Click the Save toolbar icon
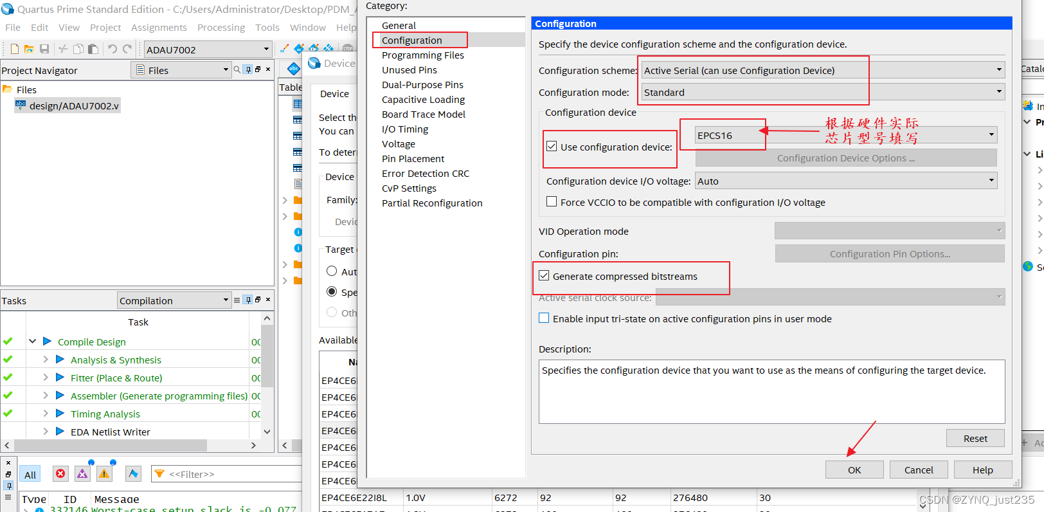 pyautogui.click(x=44, y=49)
